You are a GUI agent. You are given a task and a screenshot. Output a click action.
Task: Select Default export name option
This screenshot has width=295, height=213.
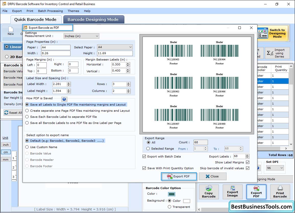[27, 141]
